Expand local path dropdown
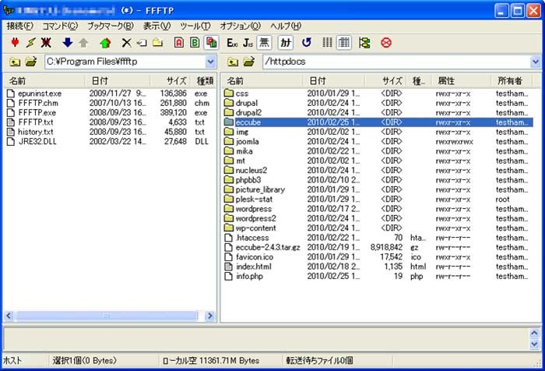The height and width of the screenshot is (371, 545). coord(210,62)
